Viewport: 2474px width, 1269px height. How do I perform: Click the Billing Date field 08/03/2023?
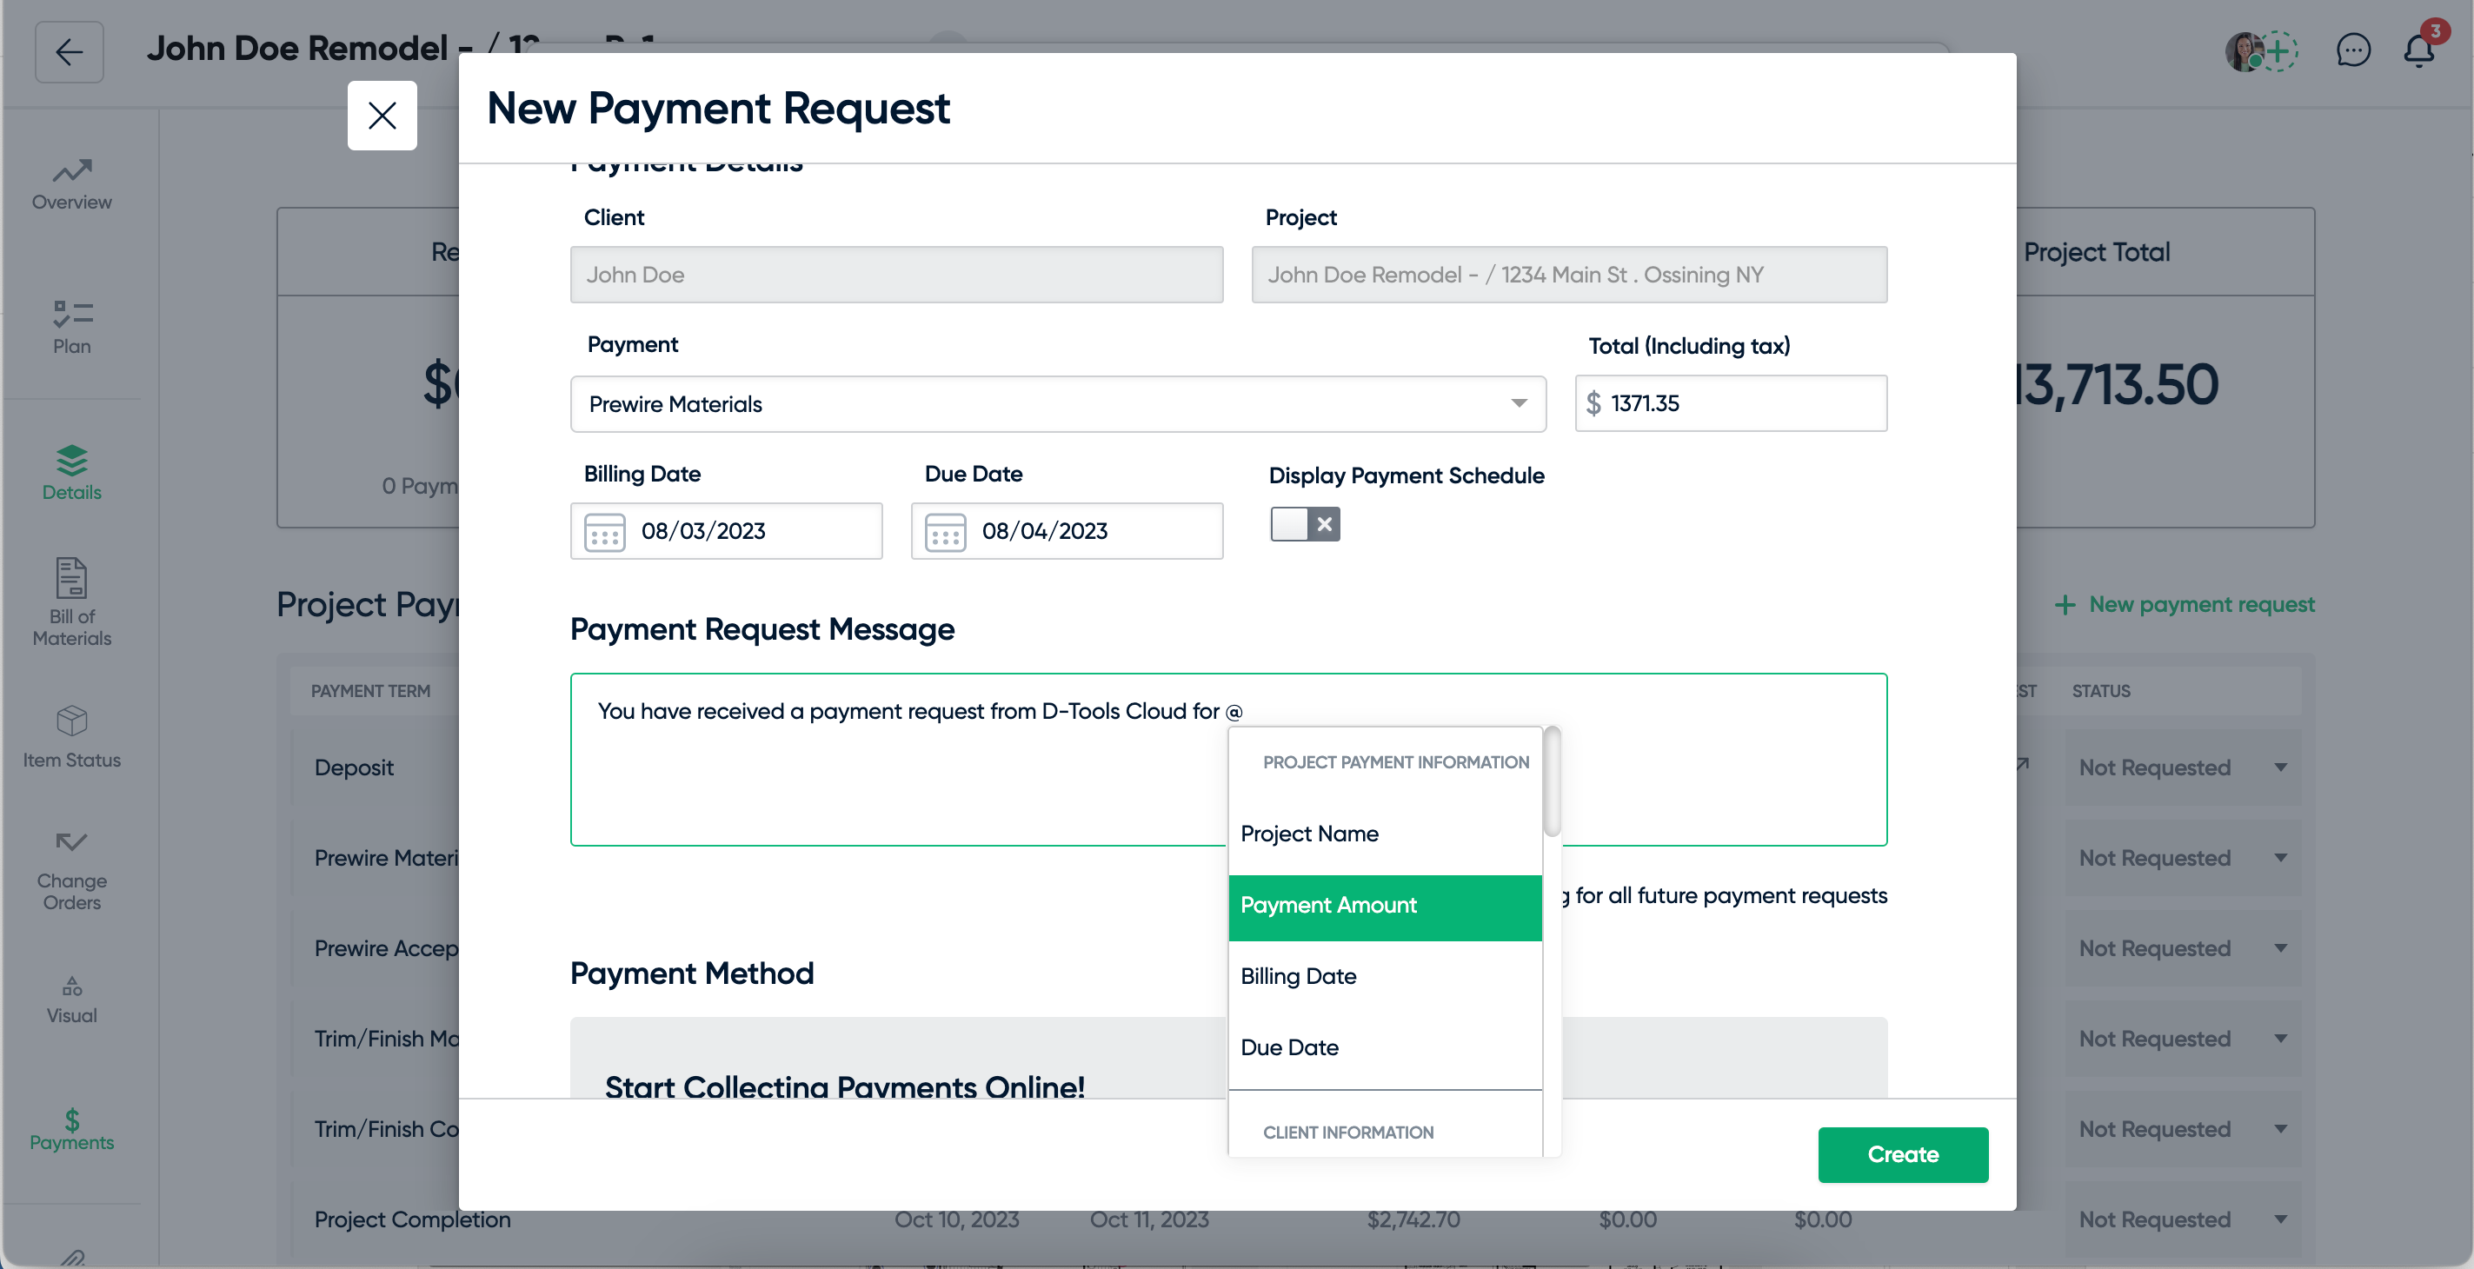click(727, 531)
